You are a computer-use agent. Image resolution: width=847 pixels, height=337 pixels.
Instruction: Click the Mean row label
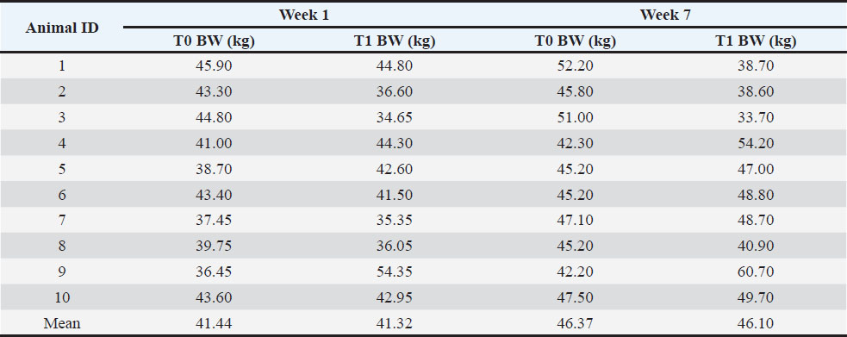click(62, 323)
